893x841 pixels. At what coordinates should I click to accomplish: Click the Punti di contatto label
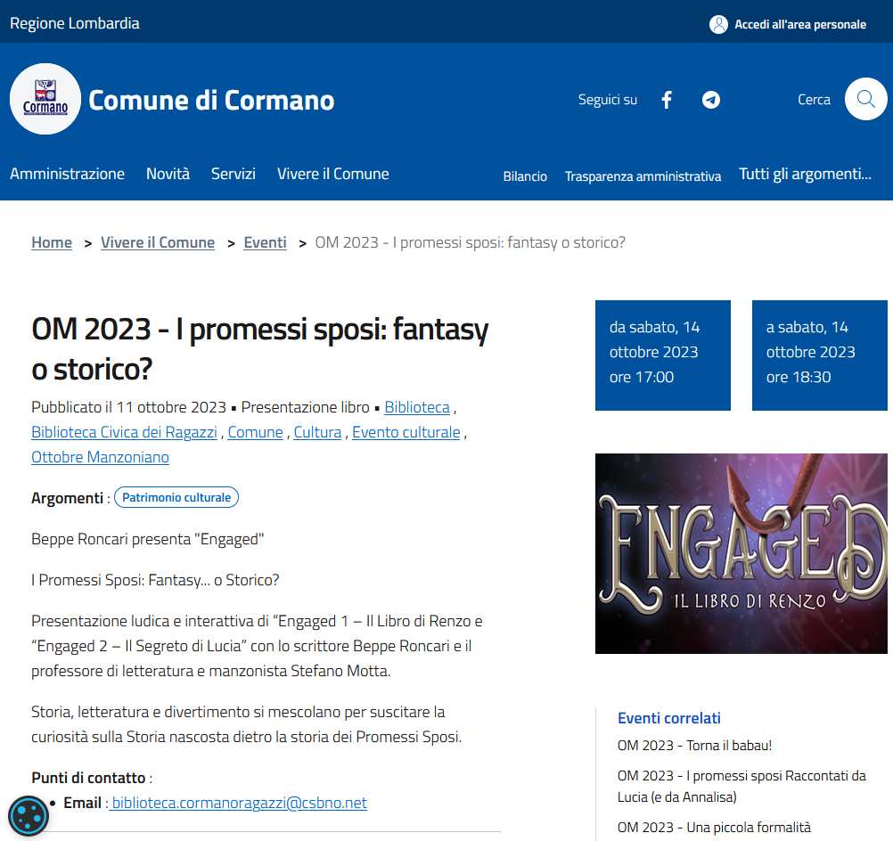coord(88,778)
